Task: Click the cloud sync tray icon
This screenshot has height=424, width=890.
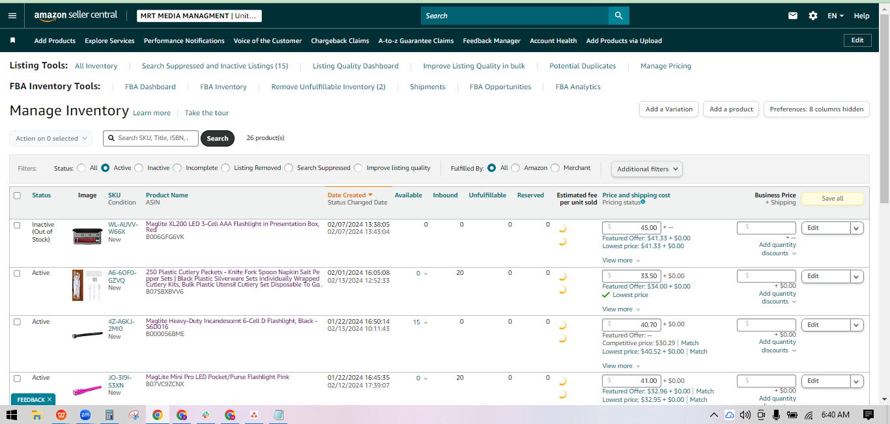Action: (x=729, y=415)
